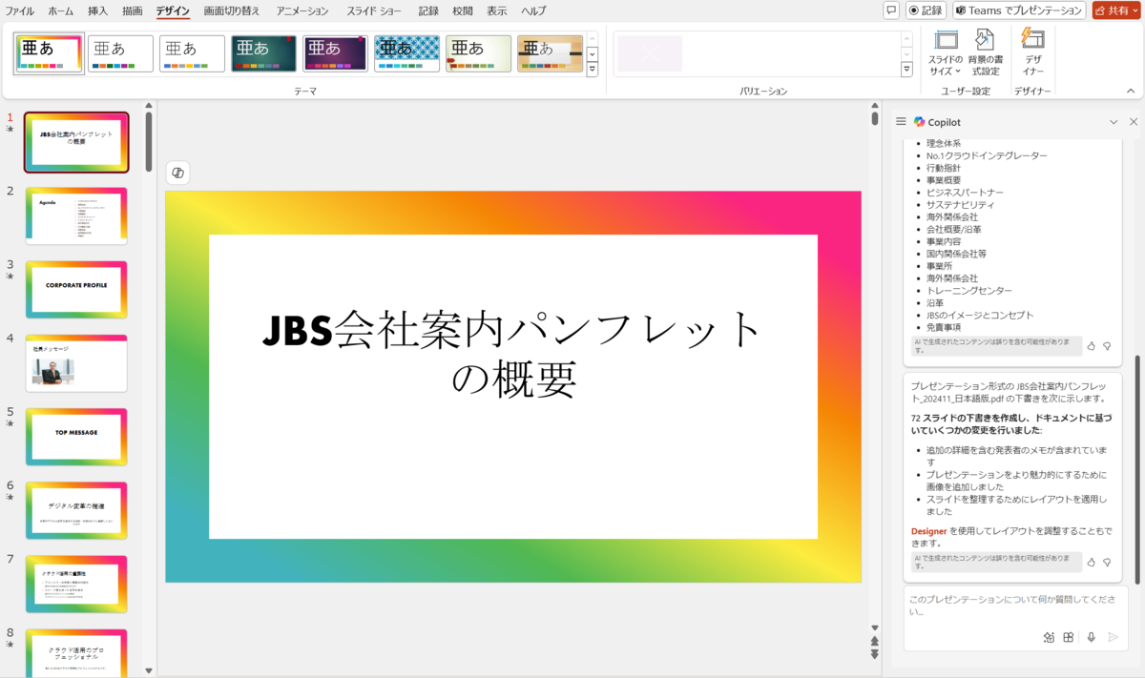The width and height of the screenshot is (1145, 678).
Task: Move the variations gallery down one row
Action: [x=906, y=53]
